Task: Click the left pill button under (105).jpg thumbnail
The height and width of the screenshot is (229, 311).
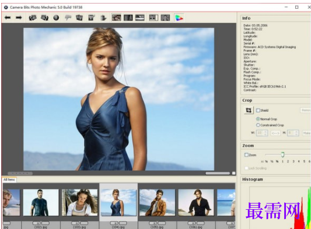Action: coord(153,223)
